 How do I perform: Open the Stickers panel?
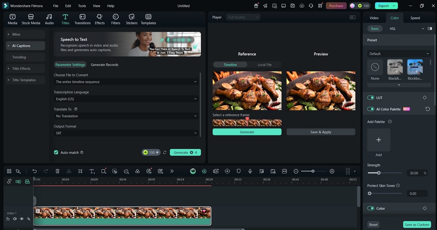click(132, 19)
